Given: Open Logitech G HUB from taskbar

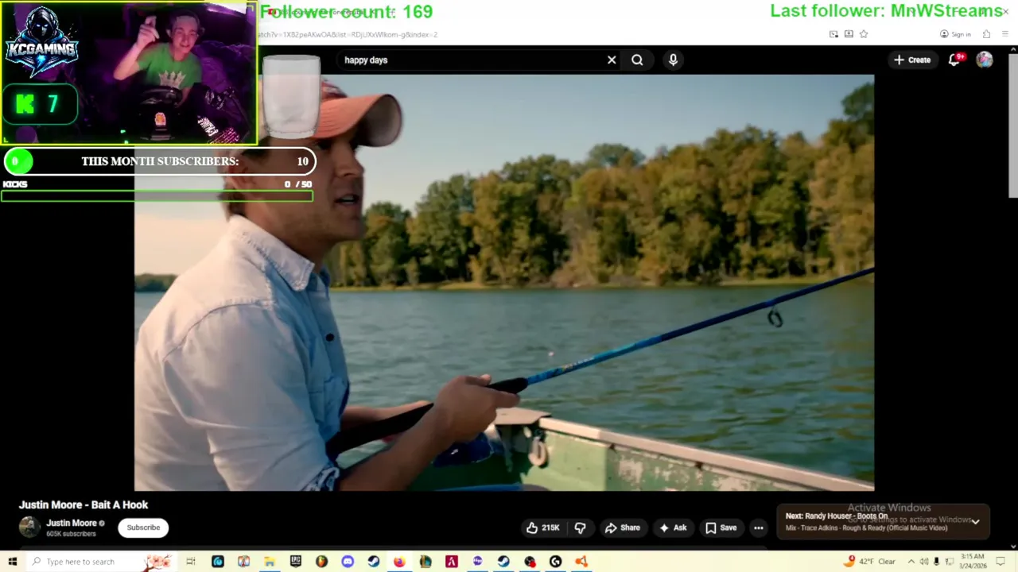Looking at the screenshot, I should tap(555, 562).
